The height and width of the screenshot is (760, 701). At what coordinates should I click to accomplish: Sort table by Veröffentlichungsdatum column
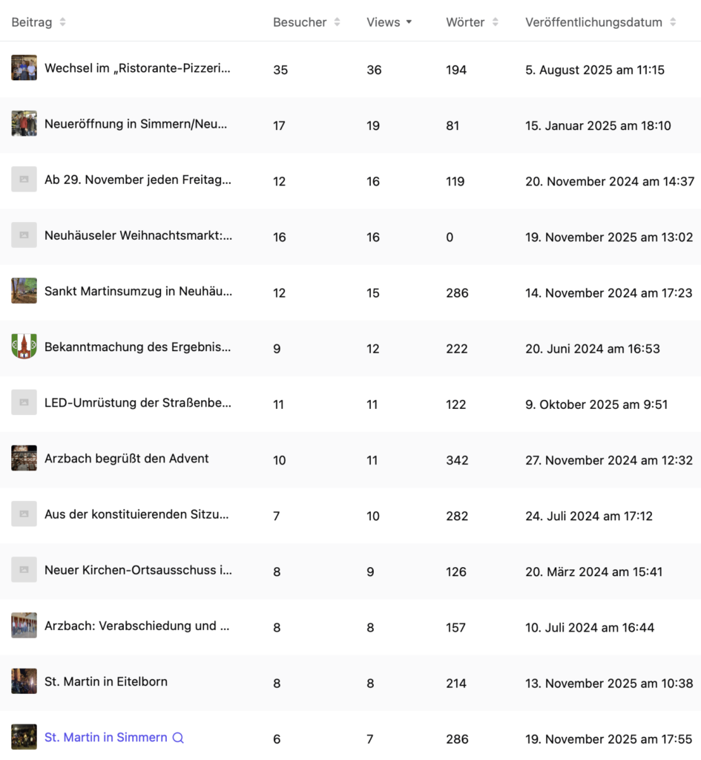point(593,22)
